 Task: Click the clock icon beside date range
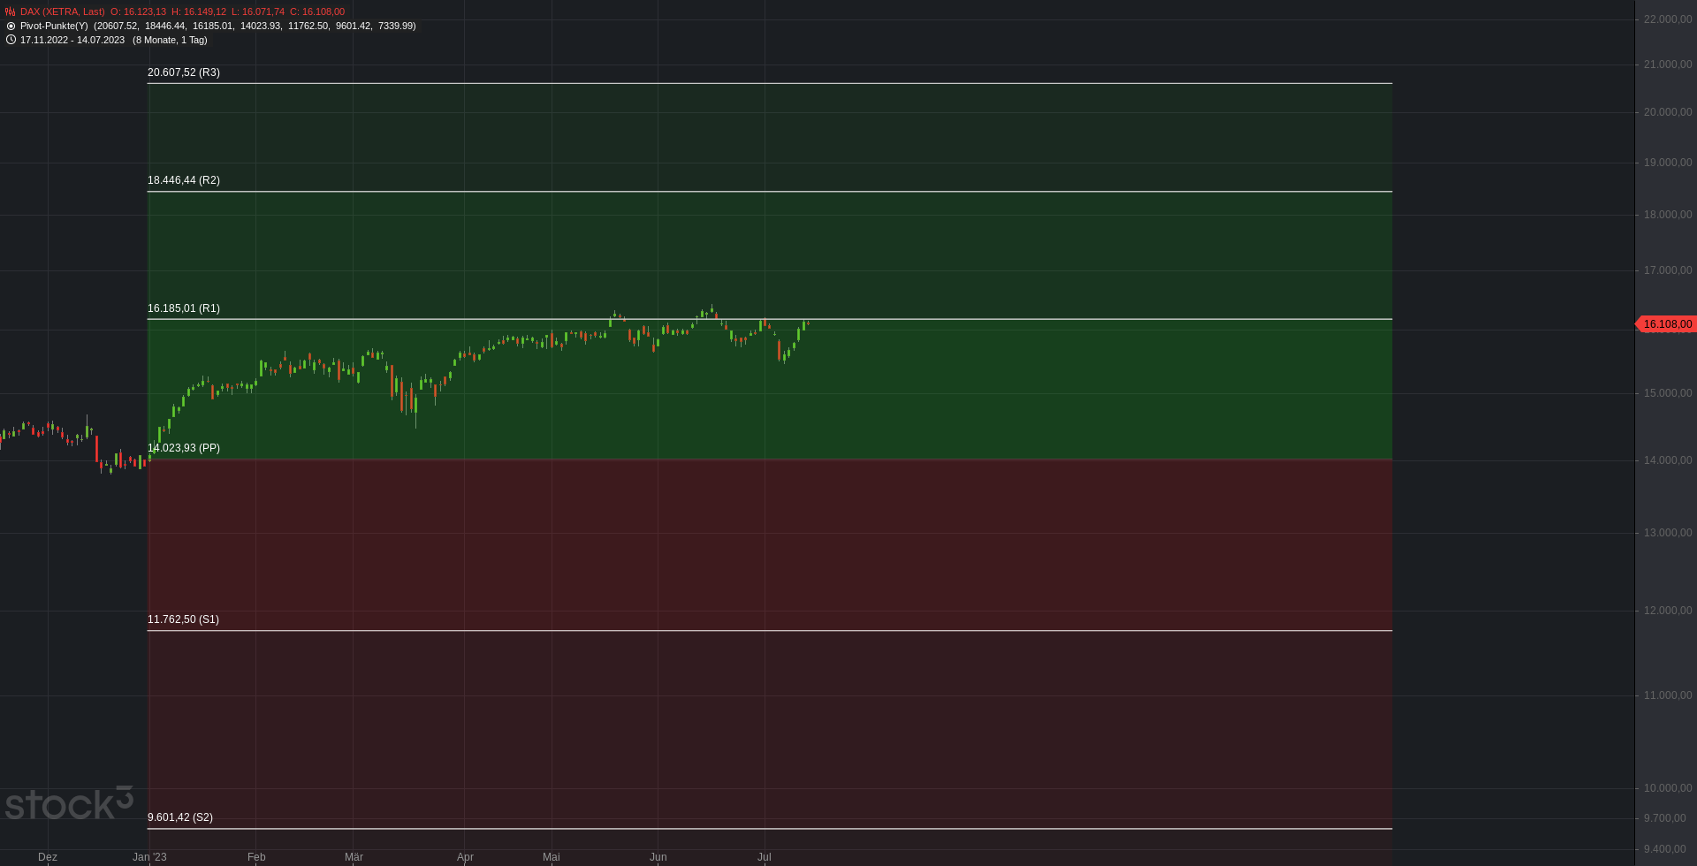pos(11,40)
